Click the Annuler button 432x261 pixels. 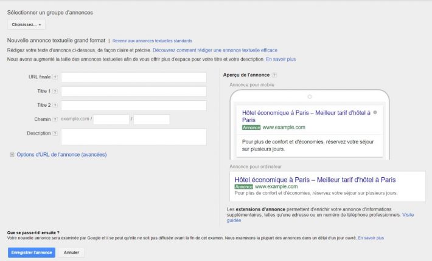[x=71, y=253]
